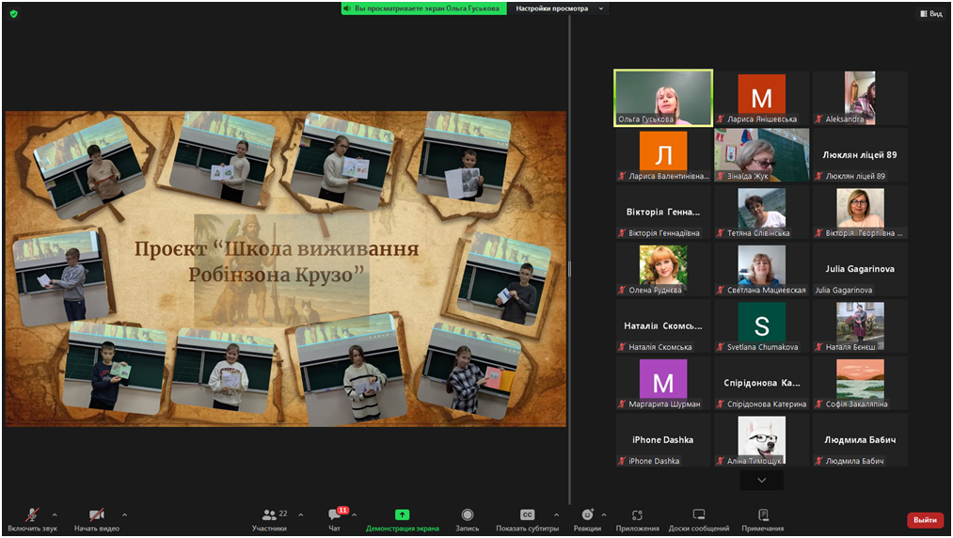Screen dimensions: 953x538
Task: Open the Вид view layout menu
Action: 929,14
